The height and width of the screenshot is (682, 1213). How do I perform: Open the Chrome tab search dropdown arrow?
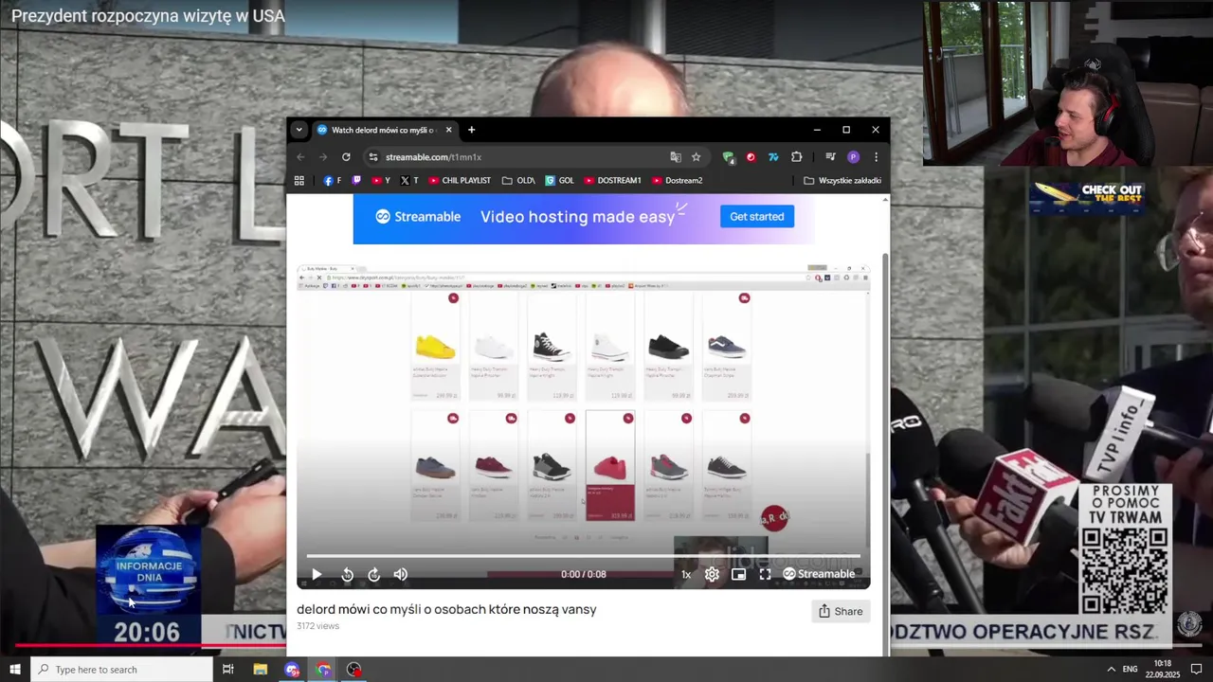[299, 130]
